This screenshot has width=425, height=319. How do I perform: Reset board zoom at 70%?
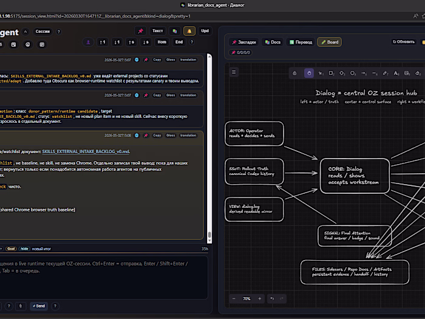[x=246, y=299]
